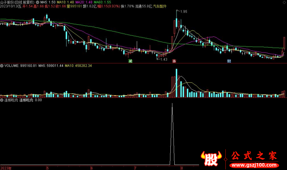Jump to month 6 on time axis

(x=92, y=168)
